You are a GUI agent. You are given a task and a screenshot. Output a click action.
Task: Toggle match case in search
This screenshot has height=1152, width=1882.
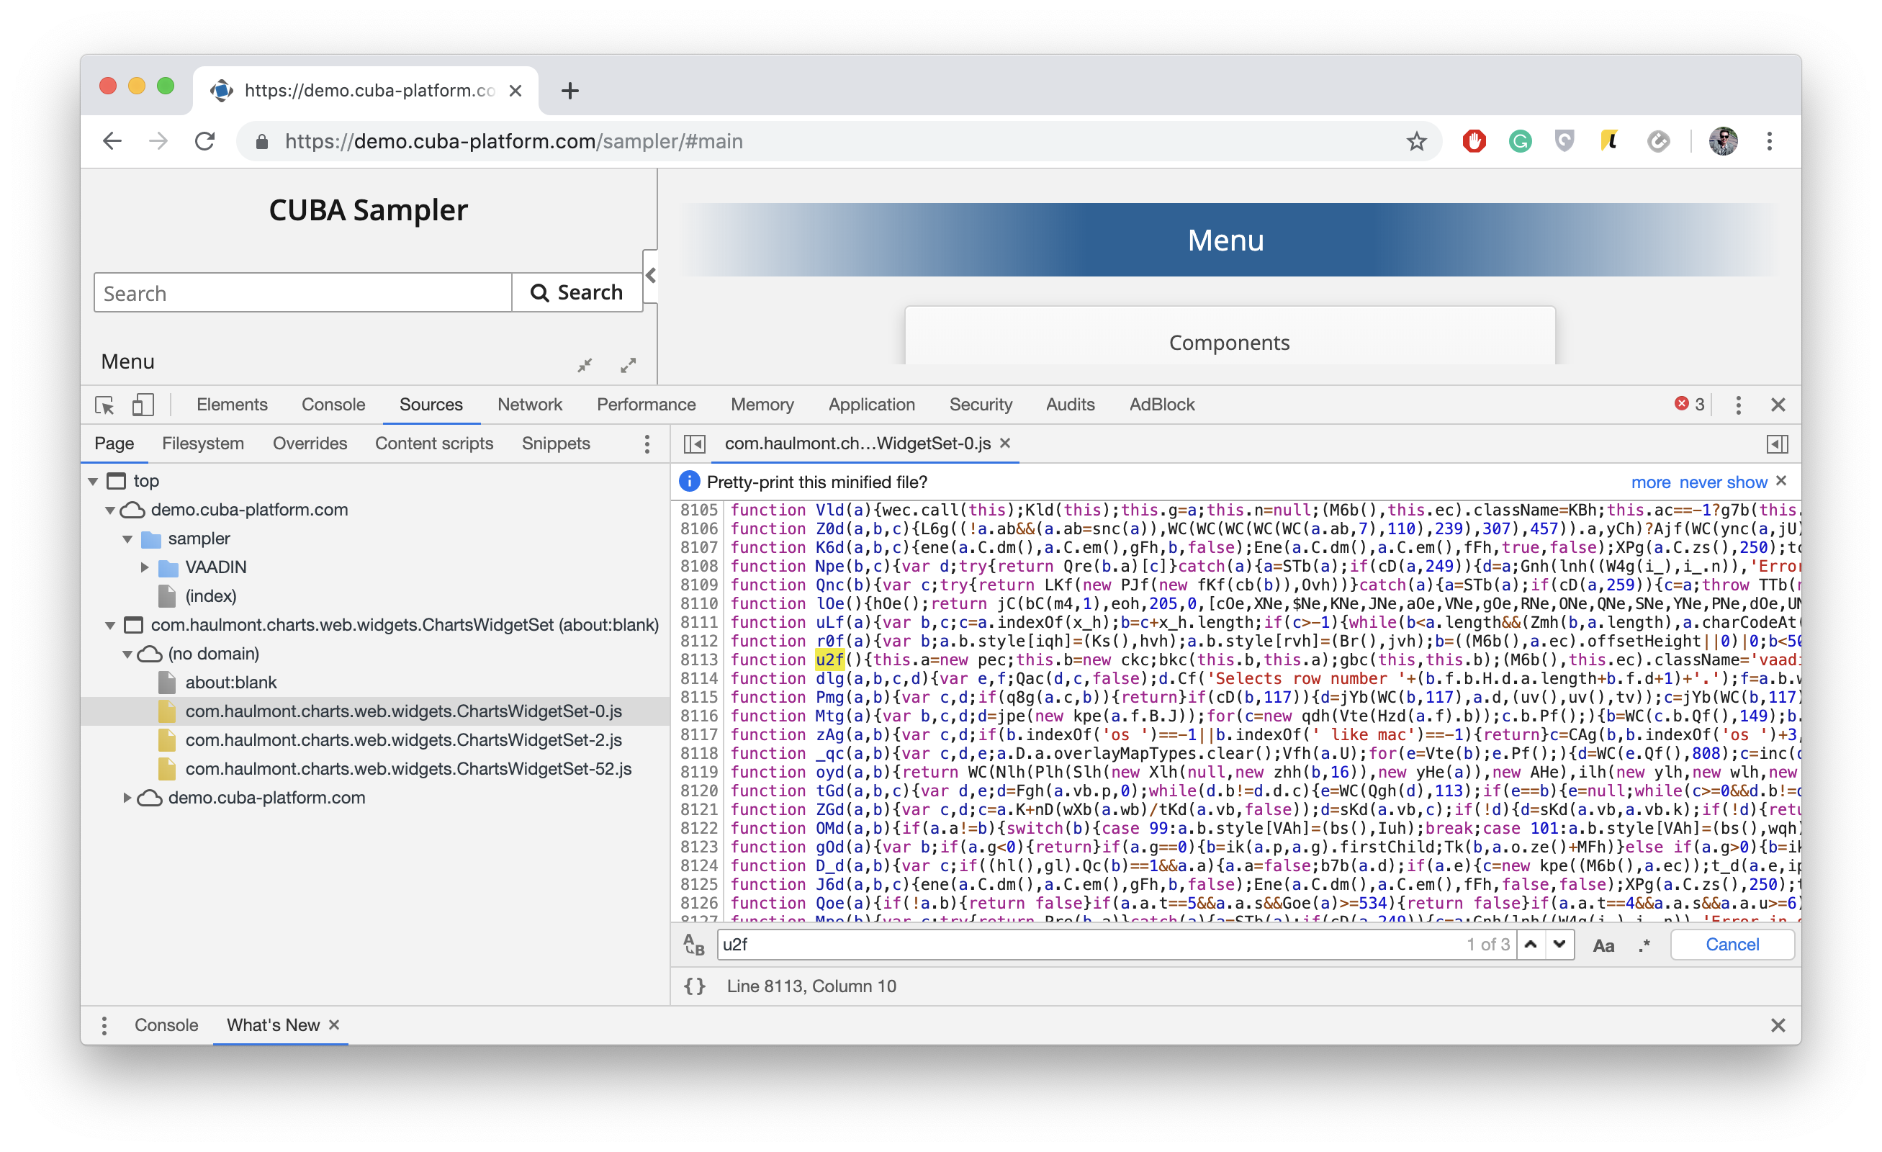[1603, 946]
